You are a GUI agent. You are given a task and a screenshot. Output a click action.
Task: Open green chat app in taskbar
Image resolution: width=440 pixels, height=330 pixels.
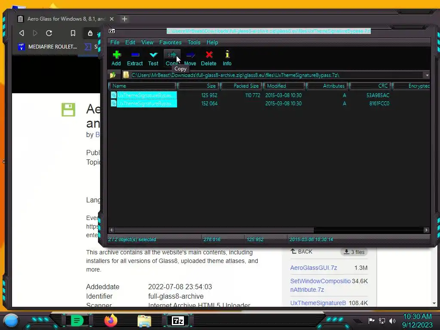click(x=77, y=321)
